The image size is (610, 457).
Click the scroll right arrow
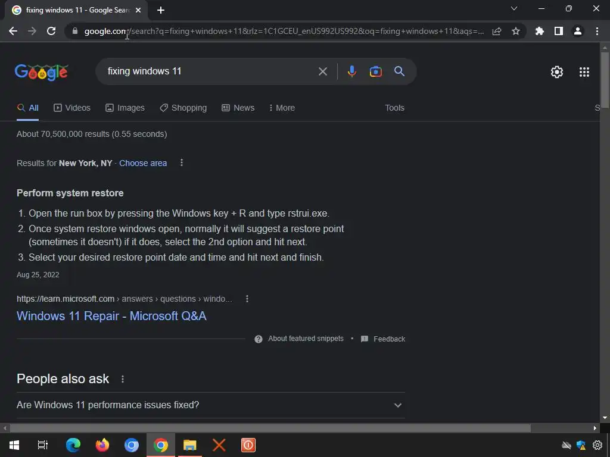[595, 428]
